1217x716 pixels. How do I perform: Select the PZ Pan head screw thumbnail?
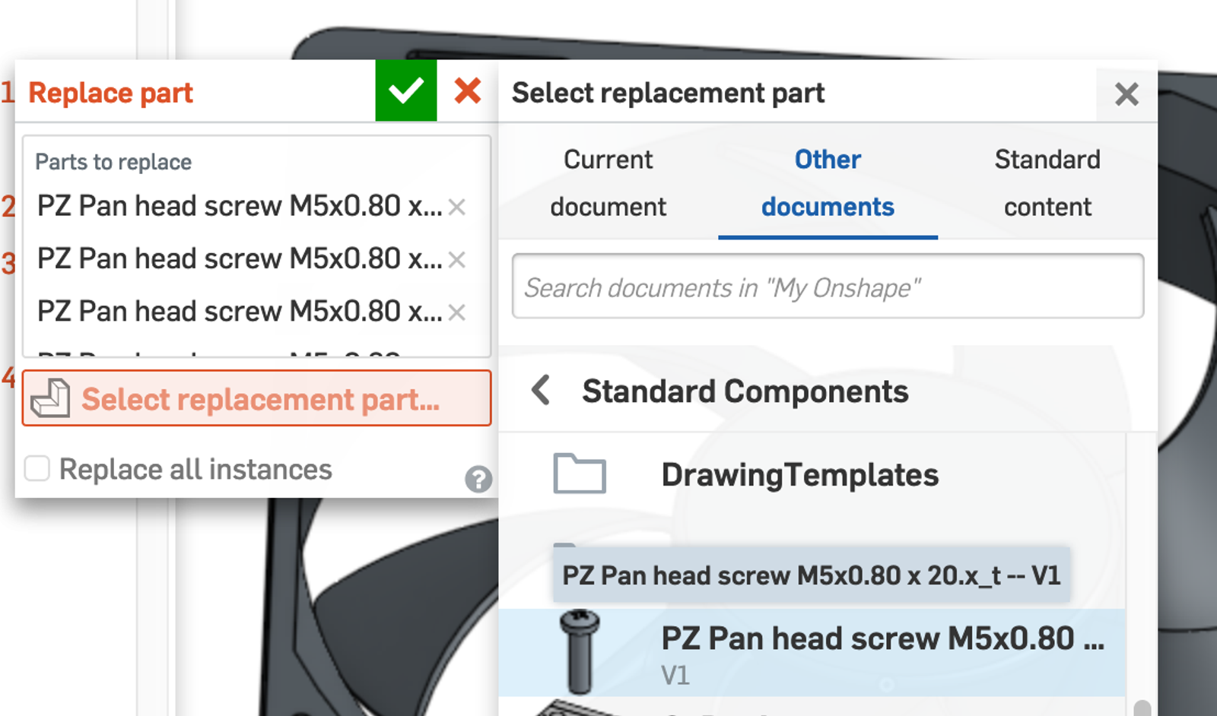[580, 652]
